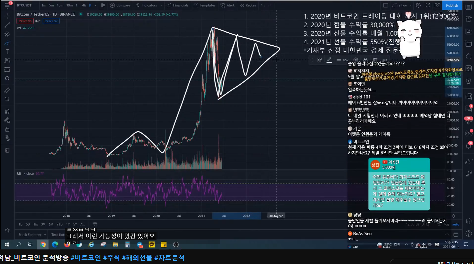Activate the zoom-in tool
The height and width of the screenshot is (264, 474).
coord(7,99)
